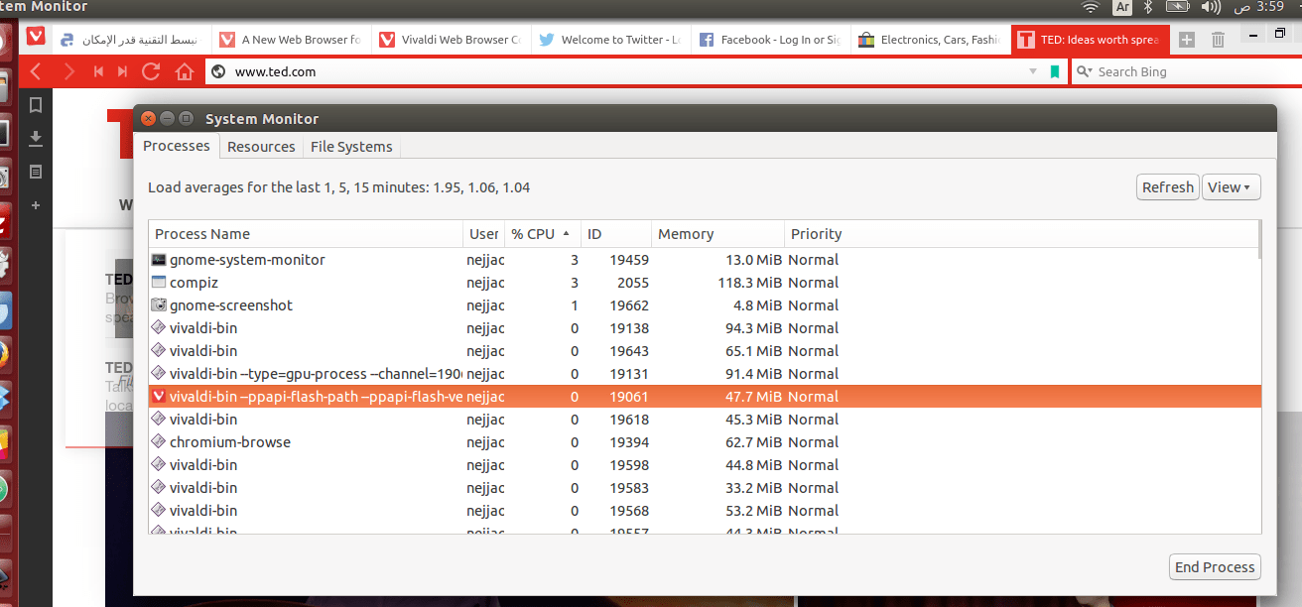Click the clock showing 3:59

tap(1260, 7)
